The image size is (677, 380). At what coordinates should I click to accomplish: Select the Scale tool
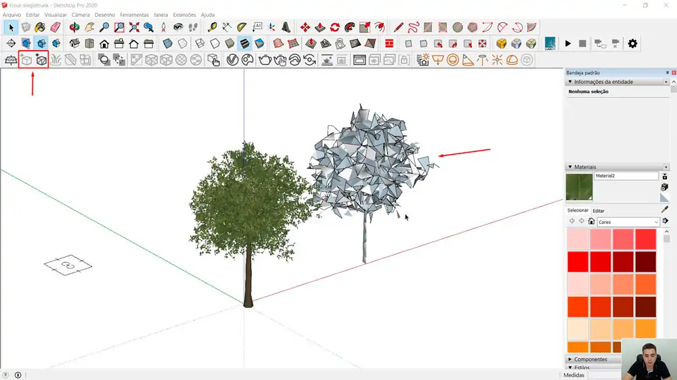(x=365, y=27)
